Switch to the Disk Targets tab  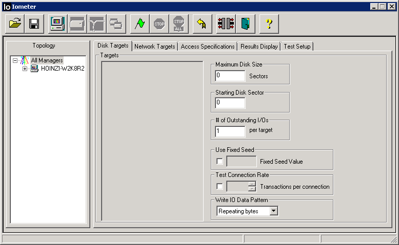pos(113,46)
